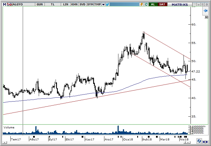The image size is (211, 146).
Task: Click the 45. price axis label
Action: [194, 80]
